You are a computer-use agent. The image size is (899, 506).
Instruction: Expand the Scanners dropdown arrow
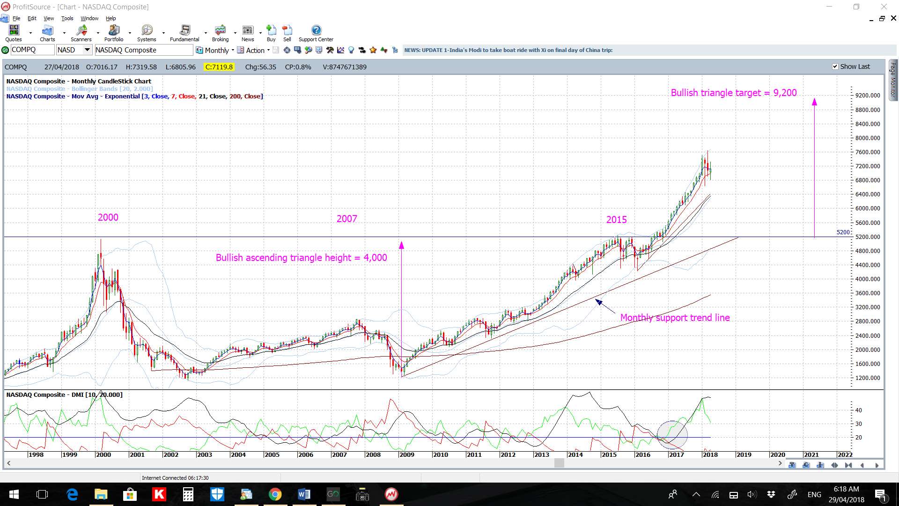pos(98,33)
